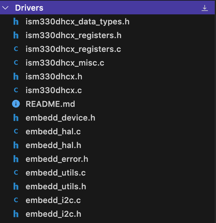Click the C icon beside embedd_i2c.c
The height and width of the screenshot is (223, 216).
(x=16, y=200)
